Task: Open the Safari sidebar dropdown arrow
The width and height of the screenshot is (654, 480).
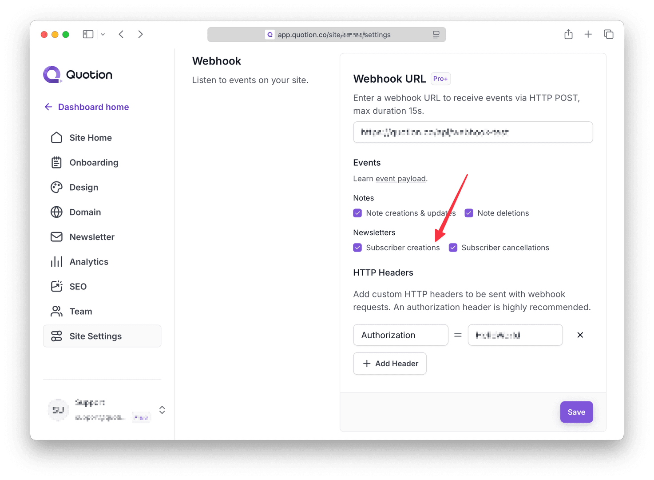Action: (103, 34)
